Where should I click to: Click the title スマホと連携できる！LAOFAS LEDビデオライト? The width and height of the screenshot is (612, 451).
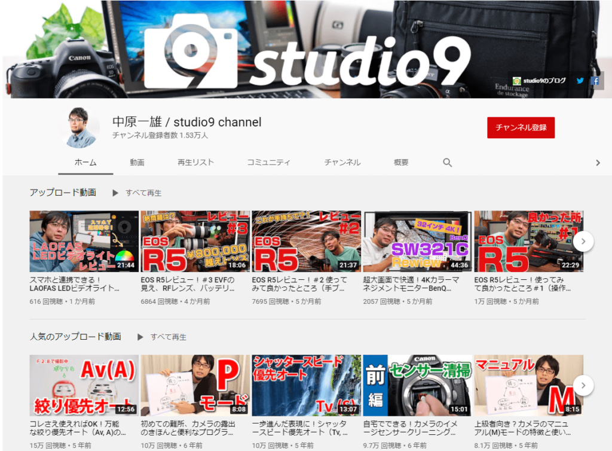[75, 284]
